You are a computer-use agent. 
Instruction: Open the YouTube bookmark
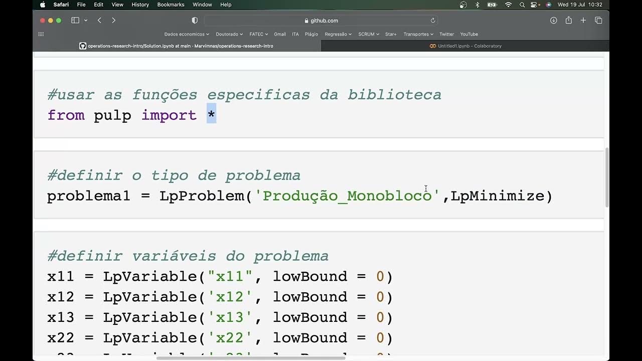(469, 34)
